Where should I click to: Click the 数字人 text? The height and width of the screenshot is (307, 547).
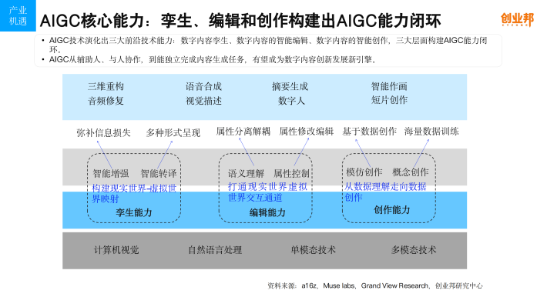click(x=292, y=101)
